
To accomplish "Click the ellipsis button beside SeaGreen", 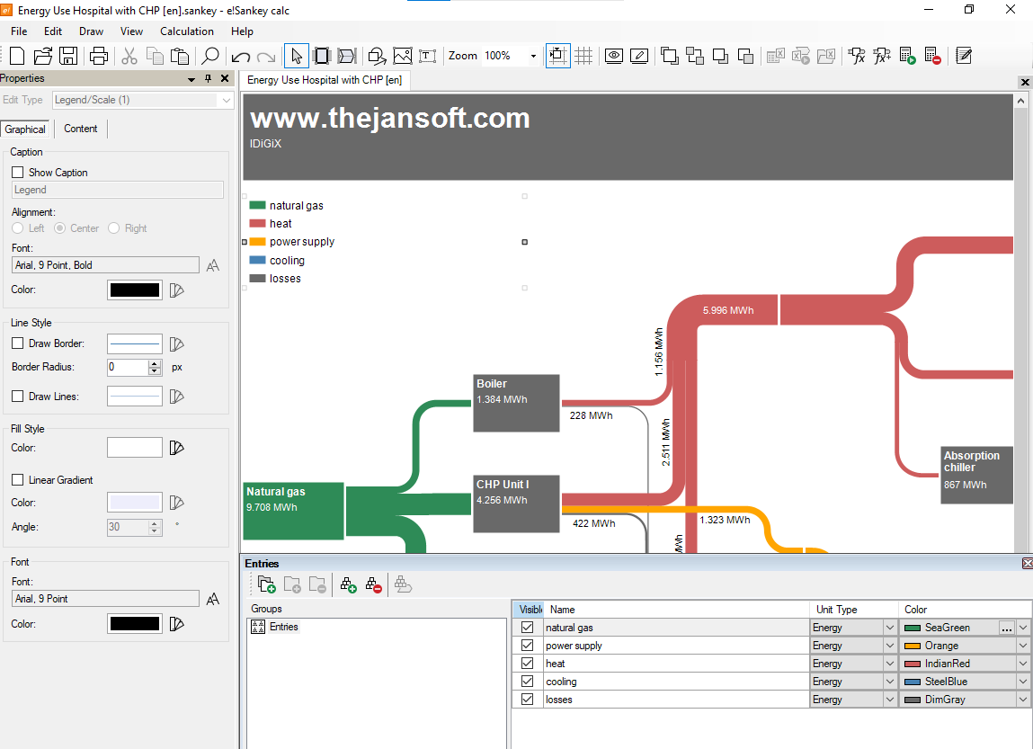I will coord(1006,628).
